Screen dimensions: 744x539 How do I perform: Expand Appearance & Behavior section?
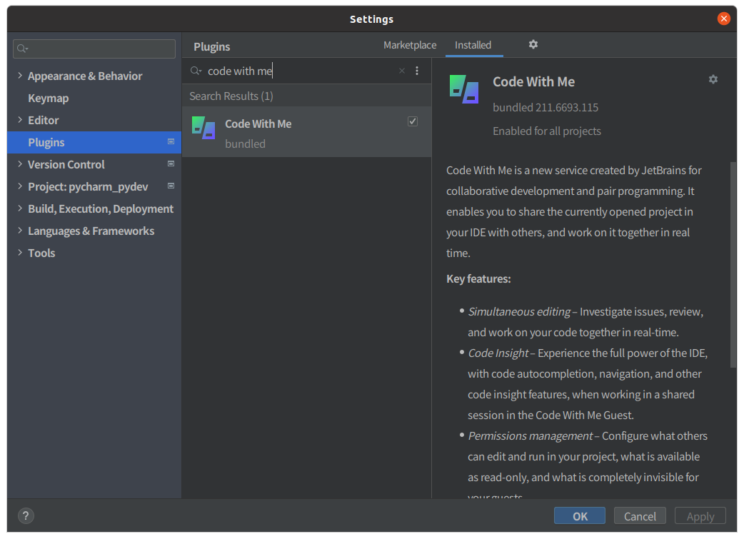(x=20, y=76)
